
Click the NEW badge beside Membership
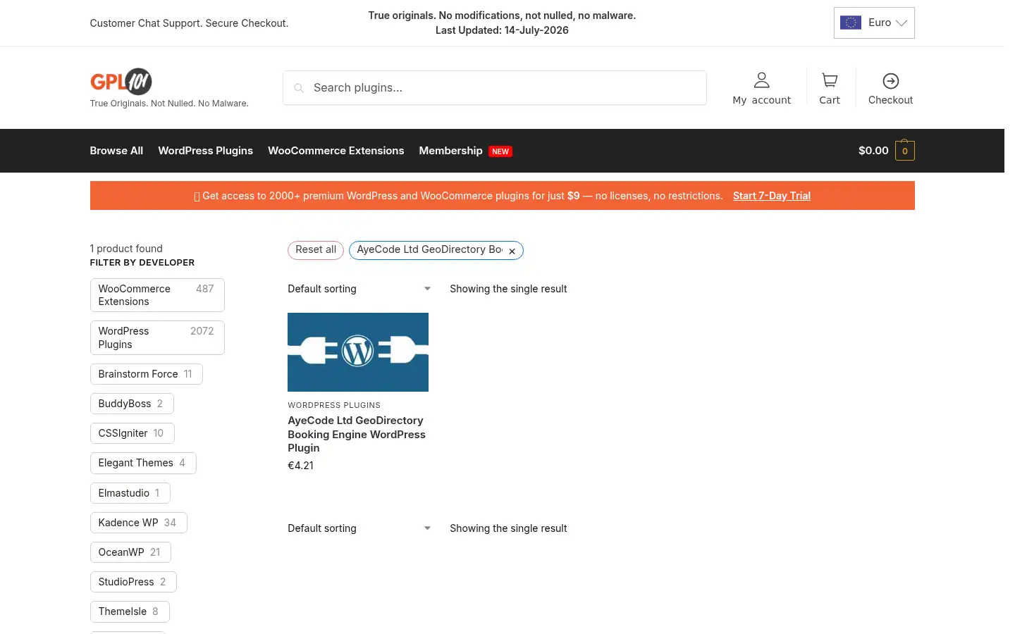[x=500, y=151]
